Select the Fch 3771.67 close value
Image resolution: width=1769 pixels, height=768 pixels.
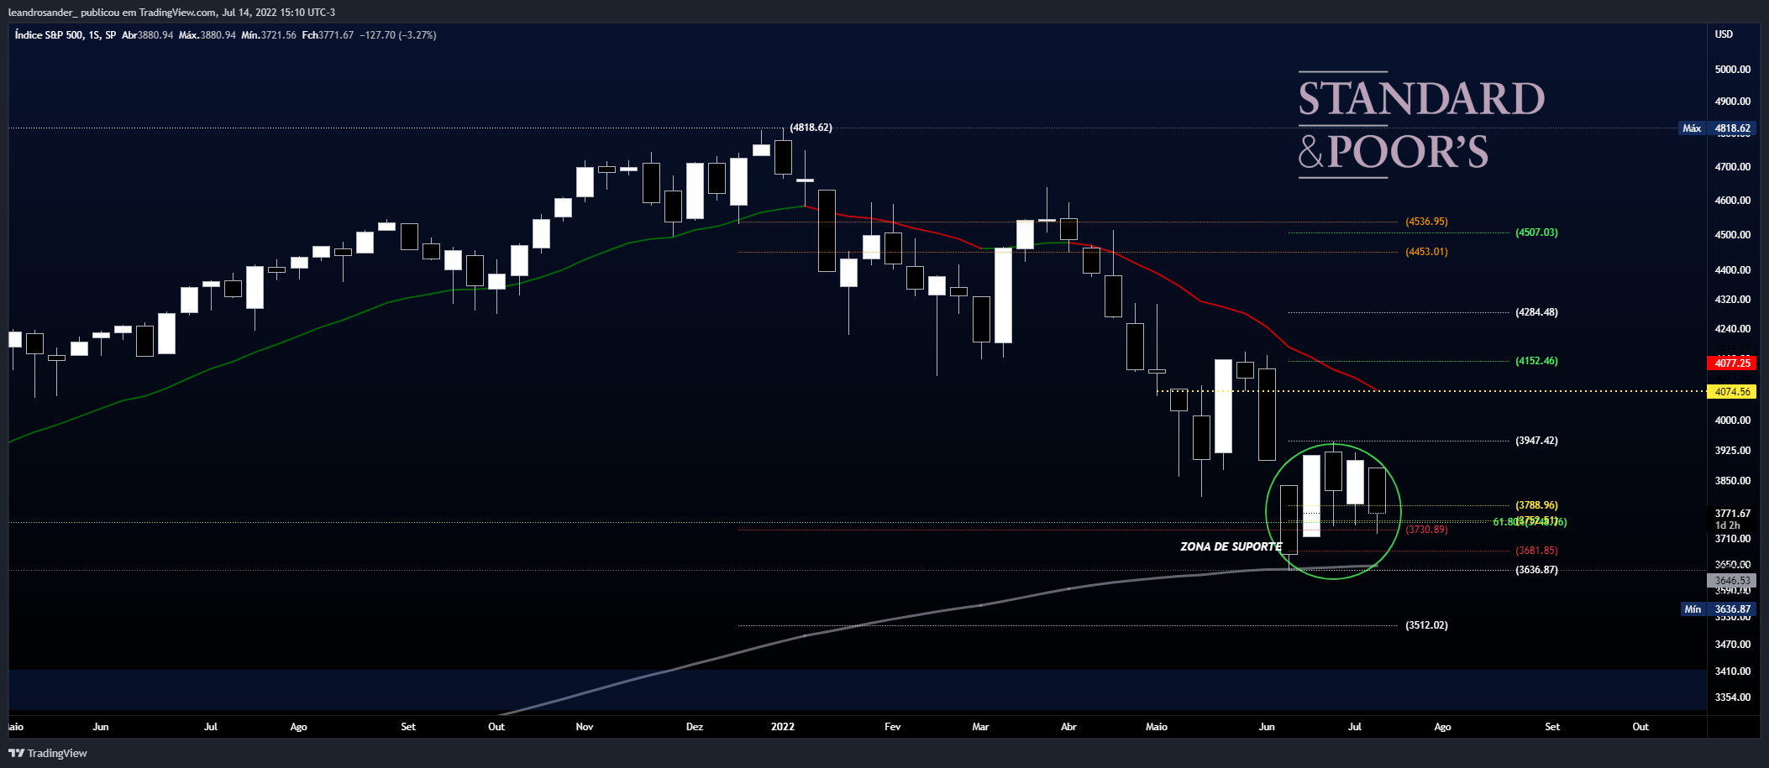point(328,35)
